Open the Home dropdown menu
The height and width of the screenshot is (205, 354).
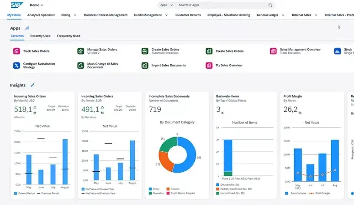pyautogui.click(x=37, y=5)
